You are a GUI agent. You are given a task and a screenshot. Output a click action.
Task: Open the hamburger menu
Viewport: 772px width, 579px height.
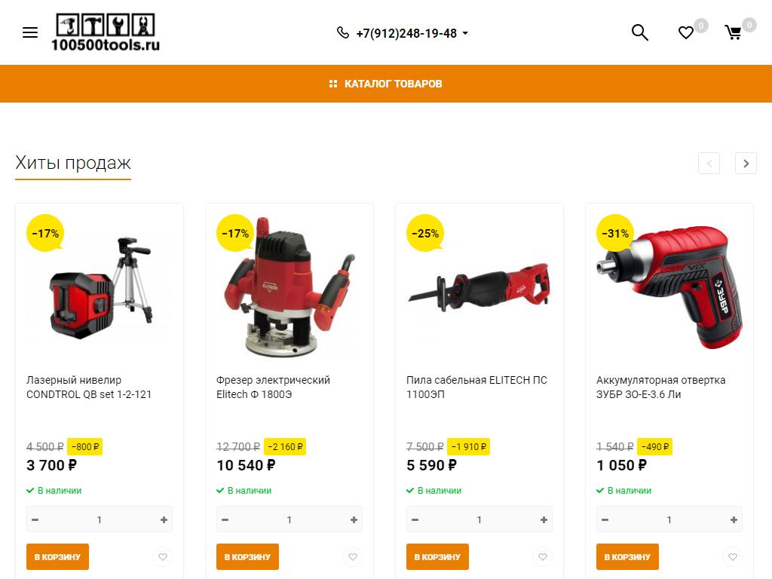(x=30, y=33)
